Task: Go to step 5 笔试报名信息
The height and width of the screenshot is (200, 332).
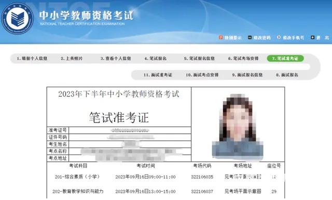Action: click(x=199, y=58)
